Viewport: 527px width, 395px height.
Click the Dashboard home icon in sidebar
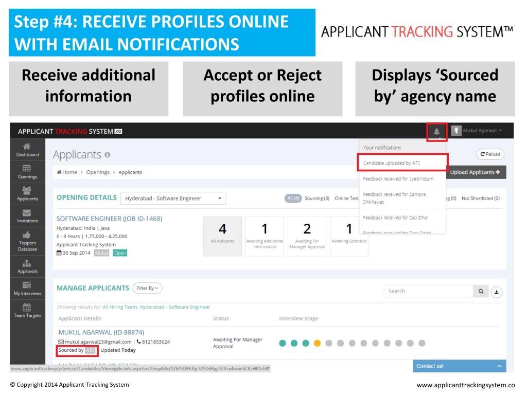tap(27, 147)
